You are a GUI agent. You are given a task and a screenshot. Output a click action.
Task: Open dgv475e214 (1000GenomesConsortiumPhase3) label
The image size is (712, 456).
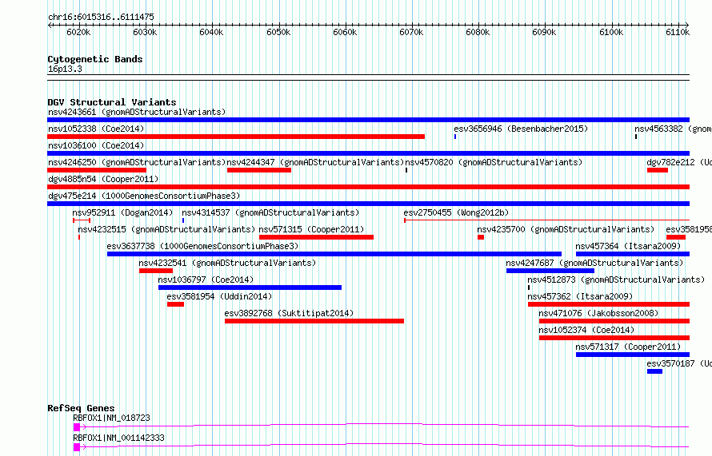point(144,196)
